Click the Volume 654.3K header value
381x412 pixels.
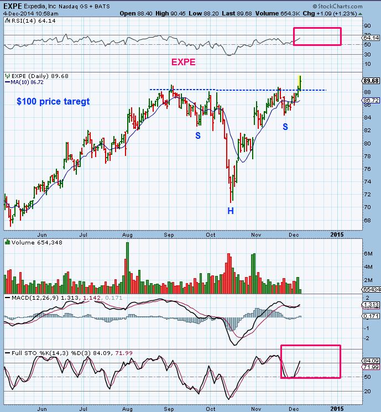point(278,13)
